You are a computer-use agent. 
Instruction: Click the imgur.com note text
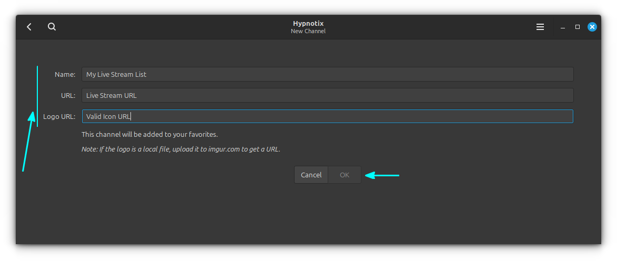pyautogui.click(x=180, y=149)
